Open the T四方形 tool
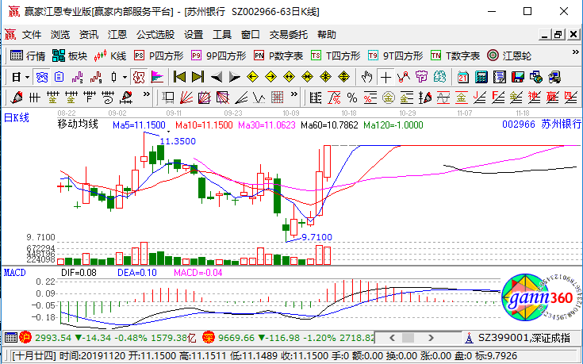Image resolution: width=583 pixels, height=364 pixels. [x=336, y=56]
